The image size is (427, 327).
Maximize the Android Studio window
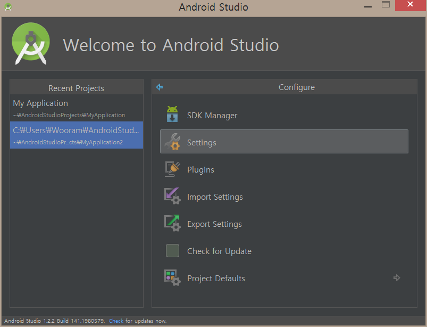tap(386, 4)
